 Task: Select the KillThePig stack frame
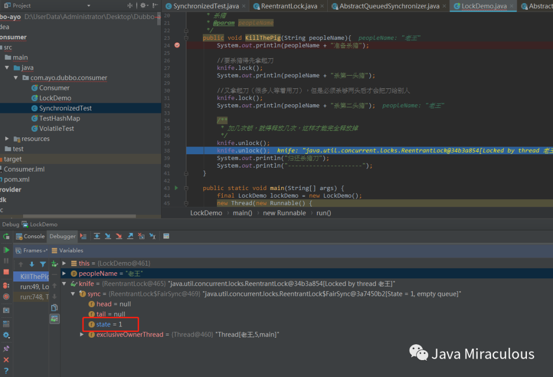pos(31,276)
